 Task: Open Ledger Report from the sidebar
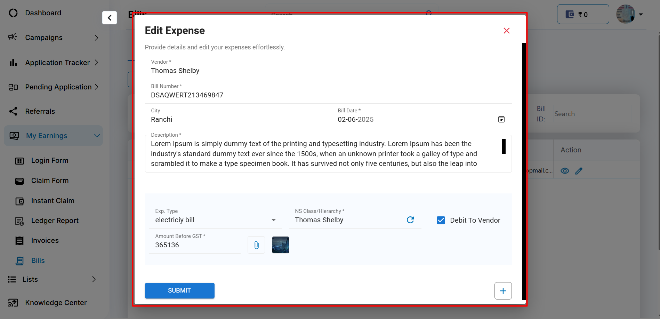55,221
